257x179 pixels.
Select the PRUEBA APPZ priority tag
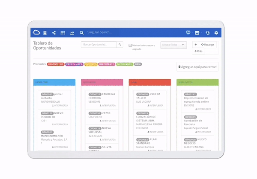coord(74,64)
